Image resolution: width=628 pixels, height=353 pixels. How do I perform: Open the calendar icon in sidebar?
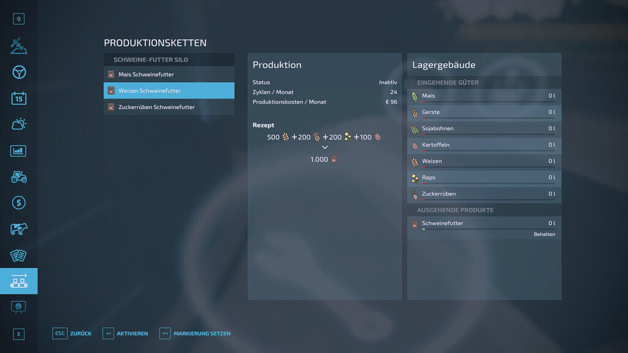pos(18,98)
